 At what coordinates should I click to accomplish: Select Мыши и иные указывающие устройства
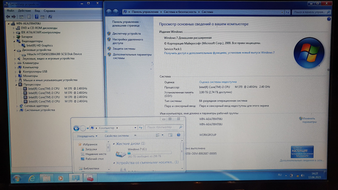pyautogui.click(x=50, y=80)
